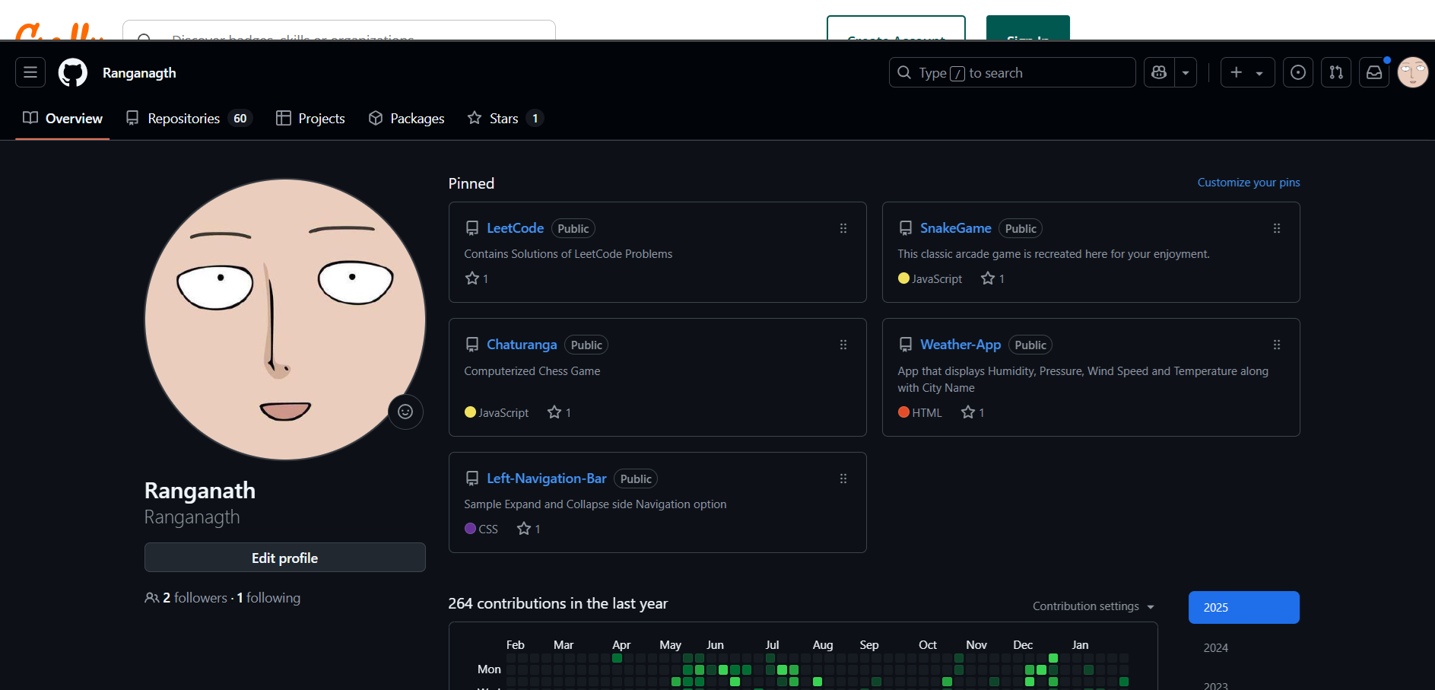This screenshot has height=690, width=1435.
Task: Open the Weather-App repository link
Action: pos(960,345)
